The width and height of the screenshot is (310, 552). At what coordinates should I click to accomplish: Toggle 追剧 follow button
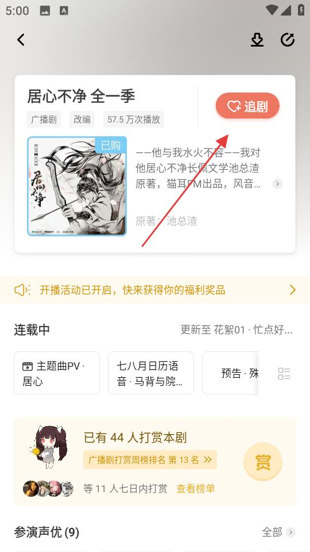click(x=247, y=106)
